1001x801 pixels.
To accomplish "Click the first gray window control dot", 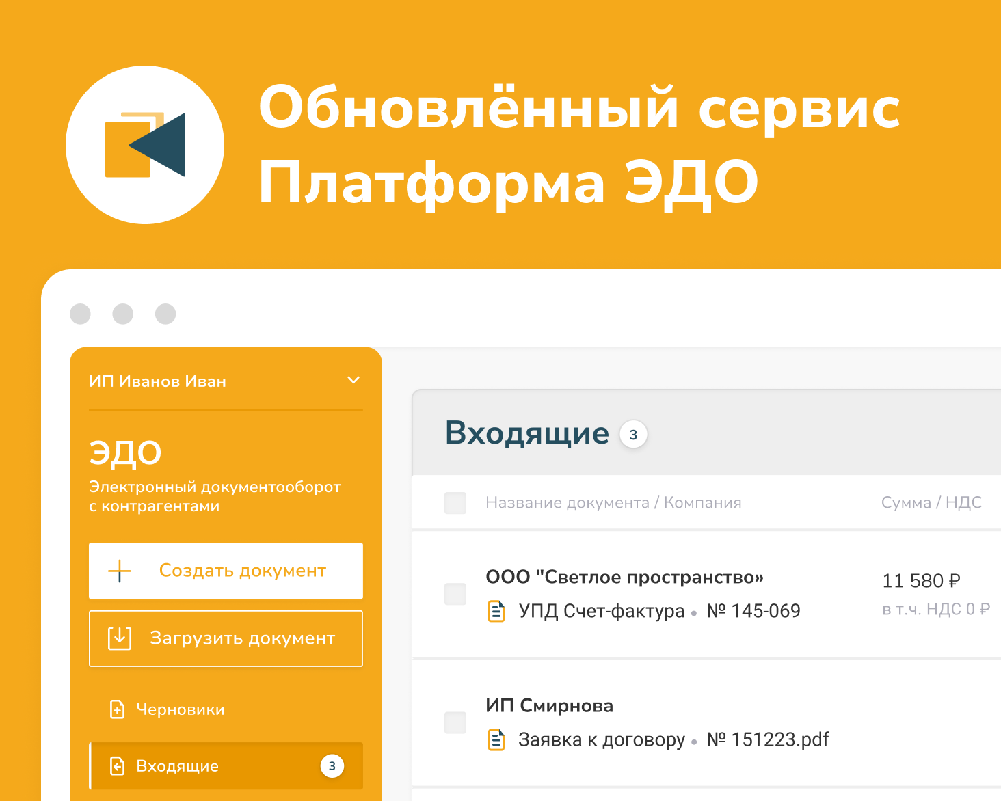I will (80, 314).
